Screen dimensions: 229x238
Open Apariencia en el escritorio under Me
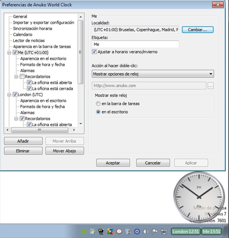(x=43, y=59)
